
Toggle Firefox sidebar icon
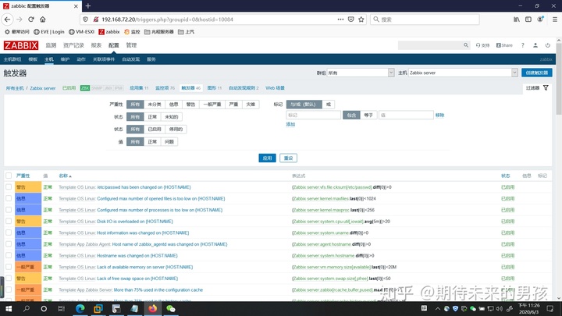click(x=528, y=20)
